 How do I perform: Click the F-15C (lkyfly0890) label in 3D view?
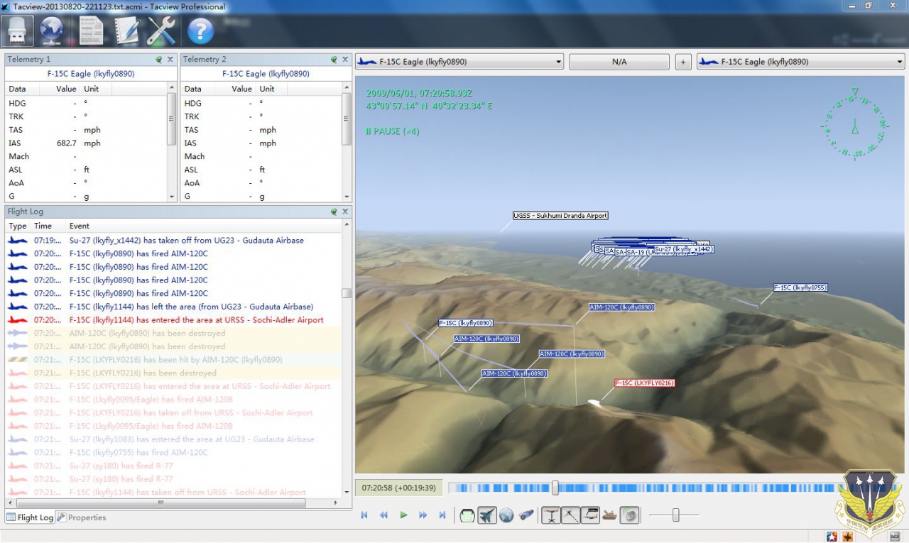[x=466, y=323]
